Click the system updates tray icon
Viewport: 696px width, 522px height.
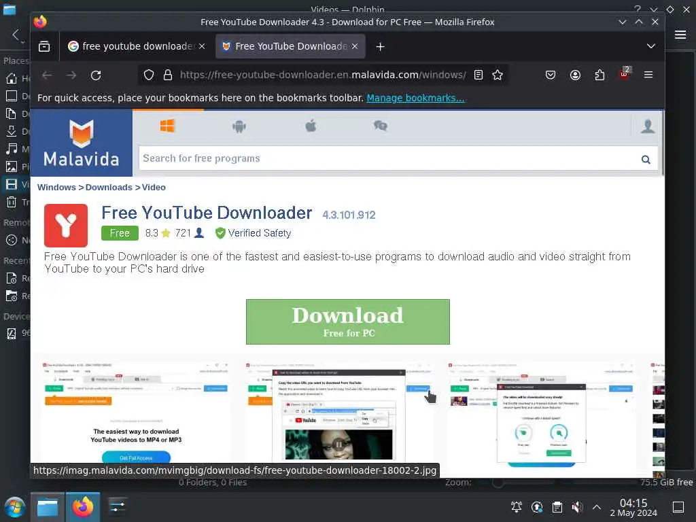(537, 507)
